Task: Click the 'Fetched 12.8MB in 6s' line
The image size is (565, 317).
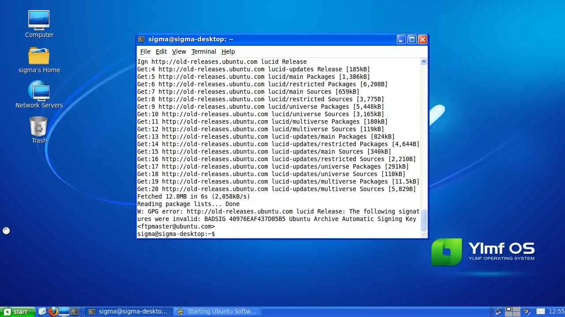Action: click(193, 196)
